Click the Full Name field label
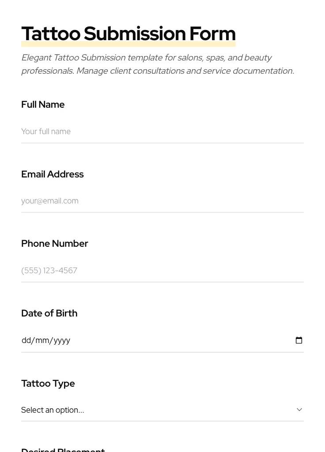Image resolution: width=325 pixels, height=452 pixels. (43, 105)
